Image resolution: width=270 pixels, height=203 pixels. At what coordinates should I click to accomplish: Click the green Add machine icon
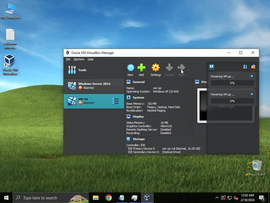(141, 68)
